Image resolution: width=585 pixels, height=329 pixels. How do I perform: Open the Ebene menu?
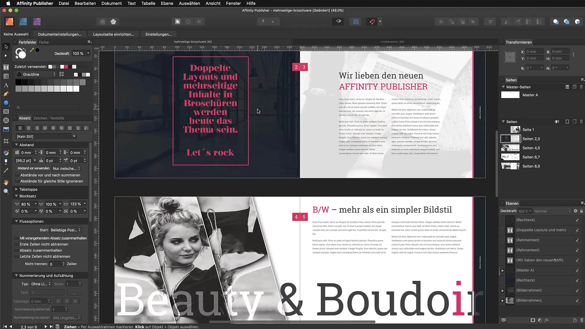point(167,3)
